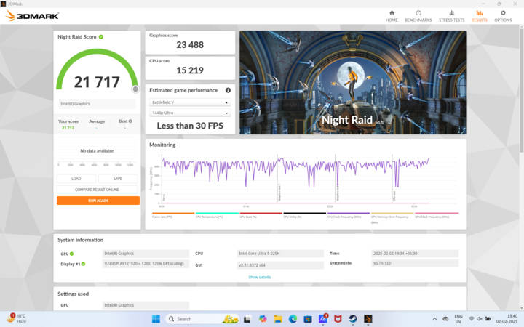Screen dimensions: 524x327
Task: Go to the Benchmarks section
Action: point(418,15)
